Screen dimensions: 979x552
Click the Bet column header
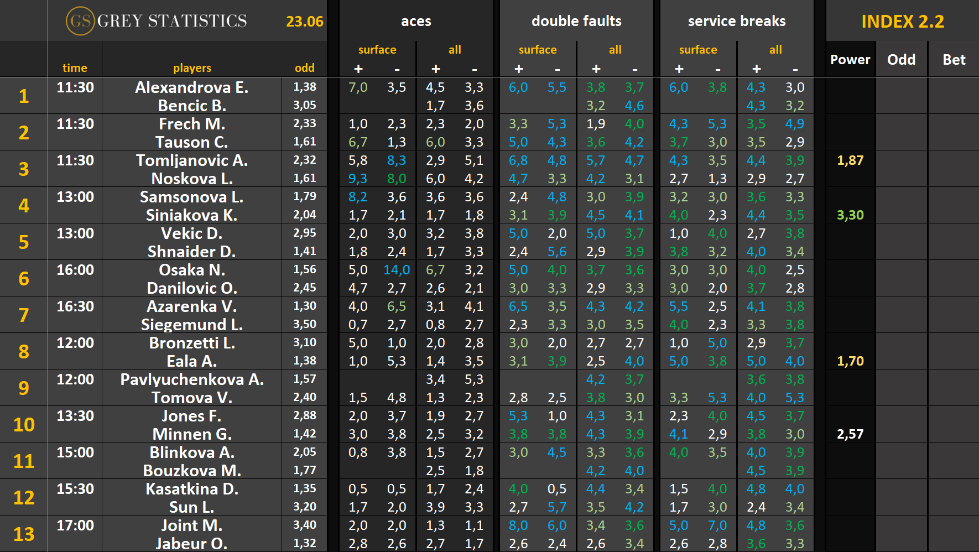click(x=954, y=60)
